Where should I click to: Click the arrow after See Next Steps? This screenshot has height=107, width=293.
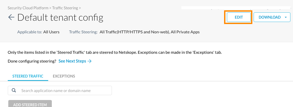click(90, 61)
